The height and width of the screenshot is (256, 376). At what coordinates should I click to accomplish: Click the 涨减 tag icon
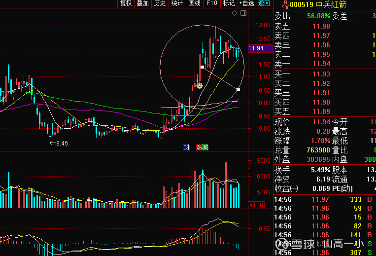pos(202,147)
